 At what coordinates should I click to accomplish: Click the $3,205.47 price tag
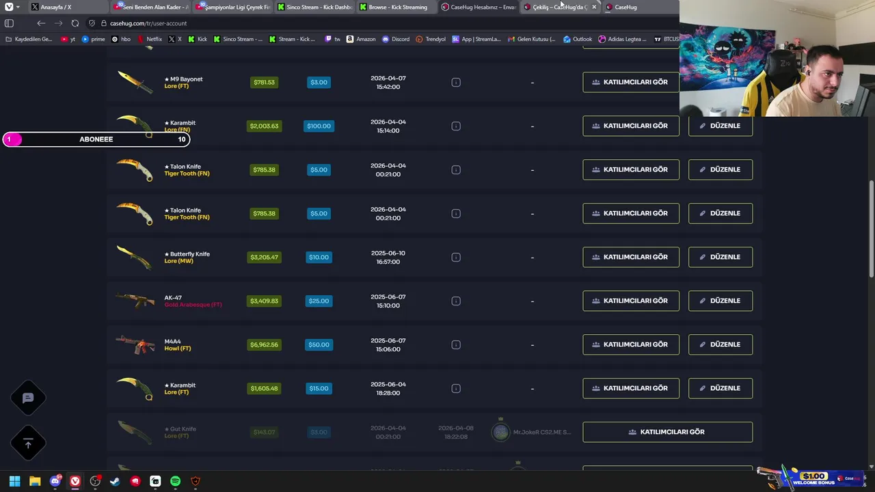(264, 257)
